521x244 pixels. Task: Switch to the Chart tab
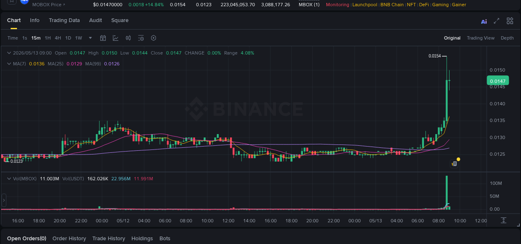(14, 20)
